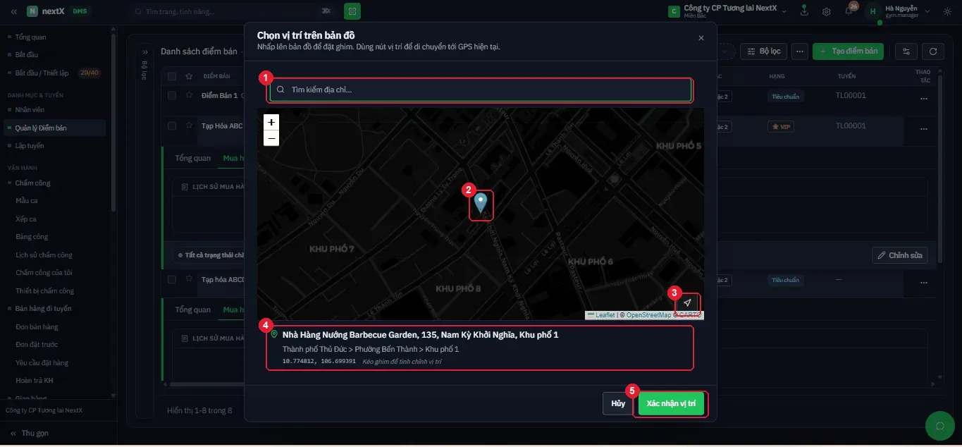Close the map location dialog
Screen dimensions: 962x447
click(x=701, y=38)
